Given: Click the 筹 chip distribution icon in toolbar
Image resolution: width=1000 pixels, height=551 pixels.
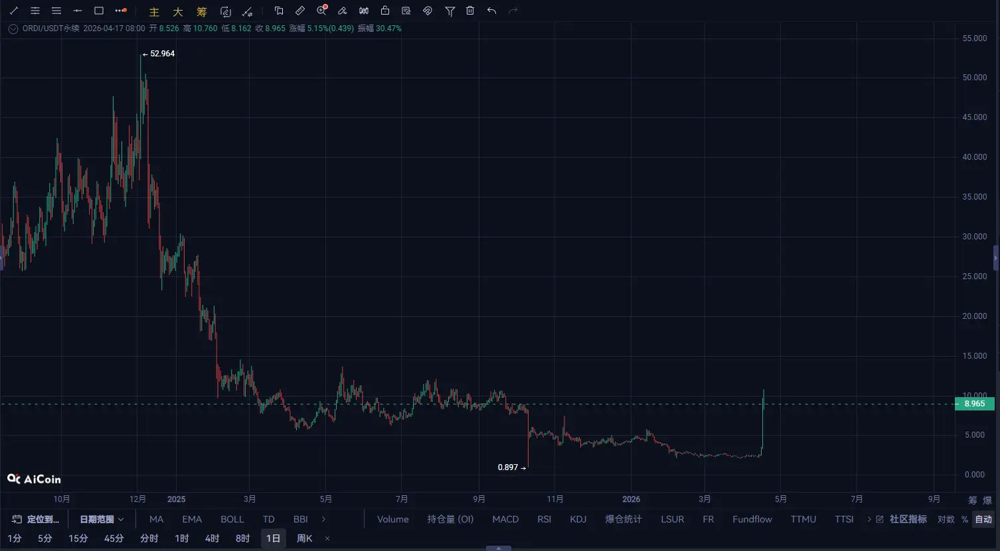Looking at the screenshot, I should point(202,11).
